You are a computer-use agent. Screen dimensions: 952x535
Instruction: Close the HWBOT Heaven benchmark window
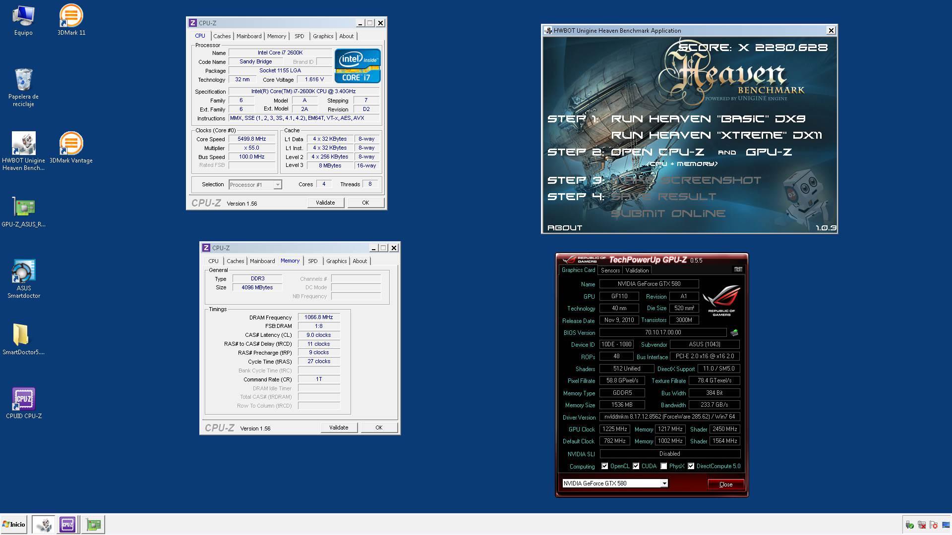831,31
